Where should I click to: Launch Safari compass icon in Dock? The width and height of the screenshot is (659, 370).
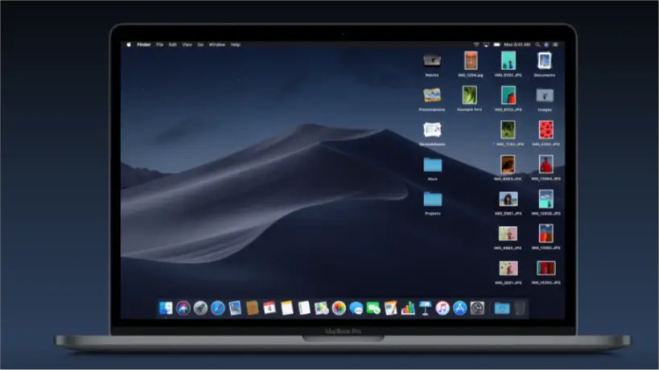point(218,308)
